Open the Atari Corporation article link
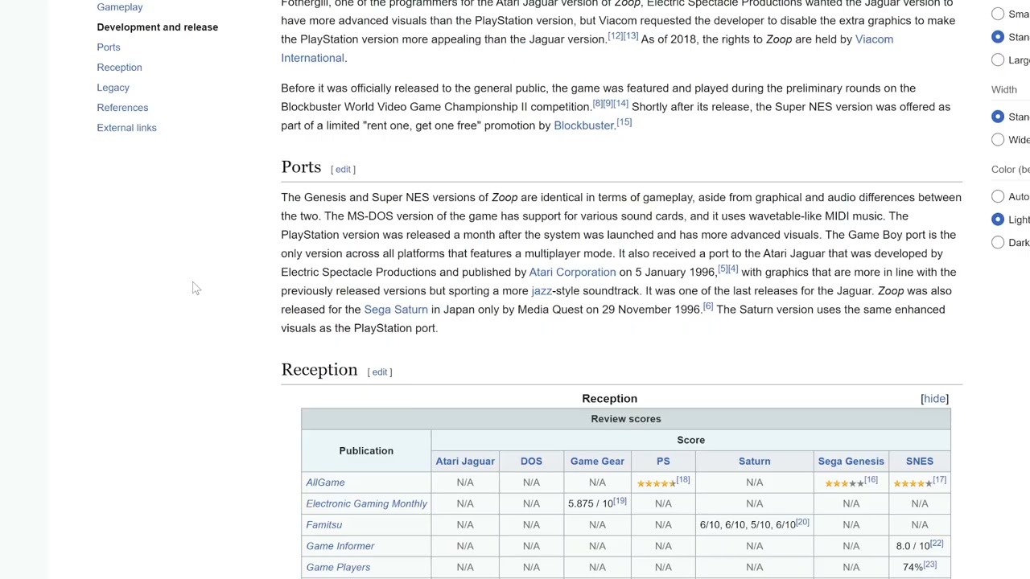The image size is (1030, 579). coord(572,272)
